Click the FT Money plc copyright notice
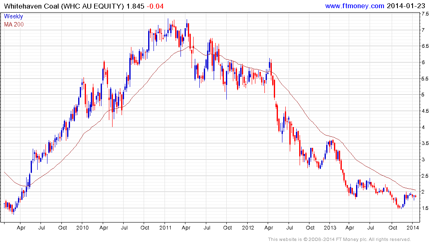 [x=339, y=239]
